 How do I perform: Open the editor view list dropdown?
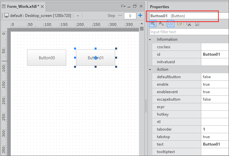[123, 6]
